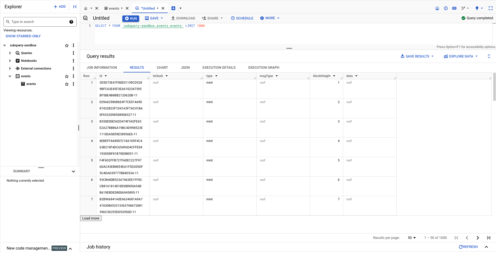The height and width of the screenshot is (253, 496).
Task: Collapse the SUMMARY panel
Action: 73,172
